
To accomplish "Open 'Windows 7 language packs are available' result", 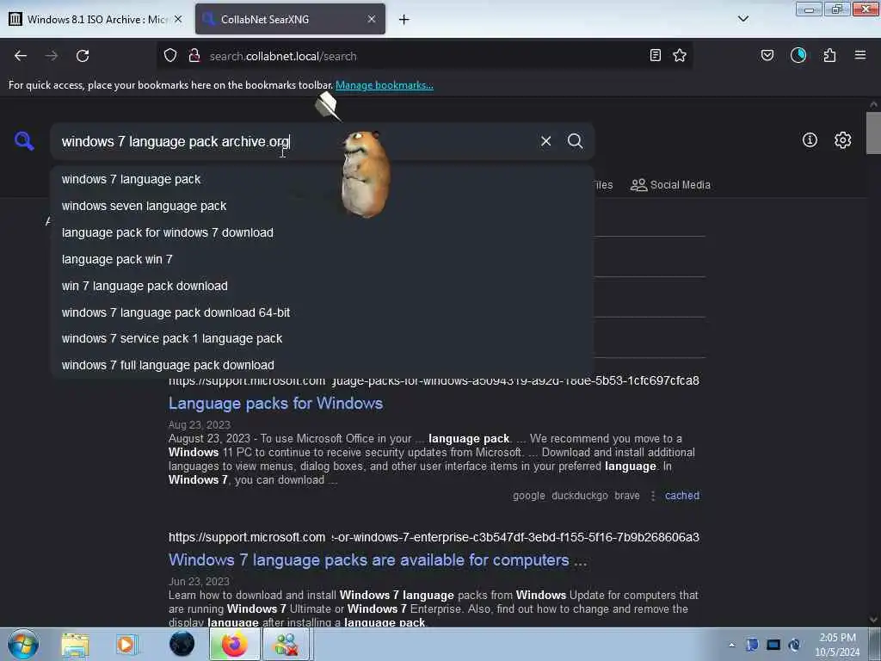I will pos(378,559).
